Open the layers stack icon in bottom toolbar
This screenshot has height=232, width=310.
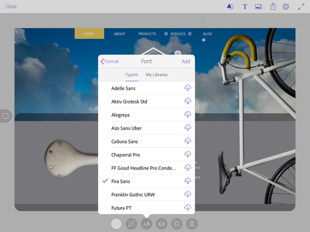161,223
